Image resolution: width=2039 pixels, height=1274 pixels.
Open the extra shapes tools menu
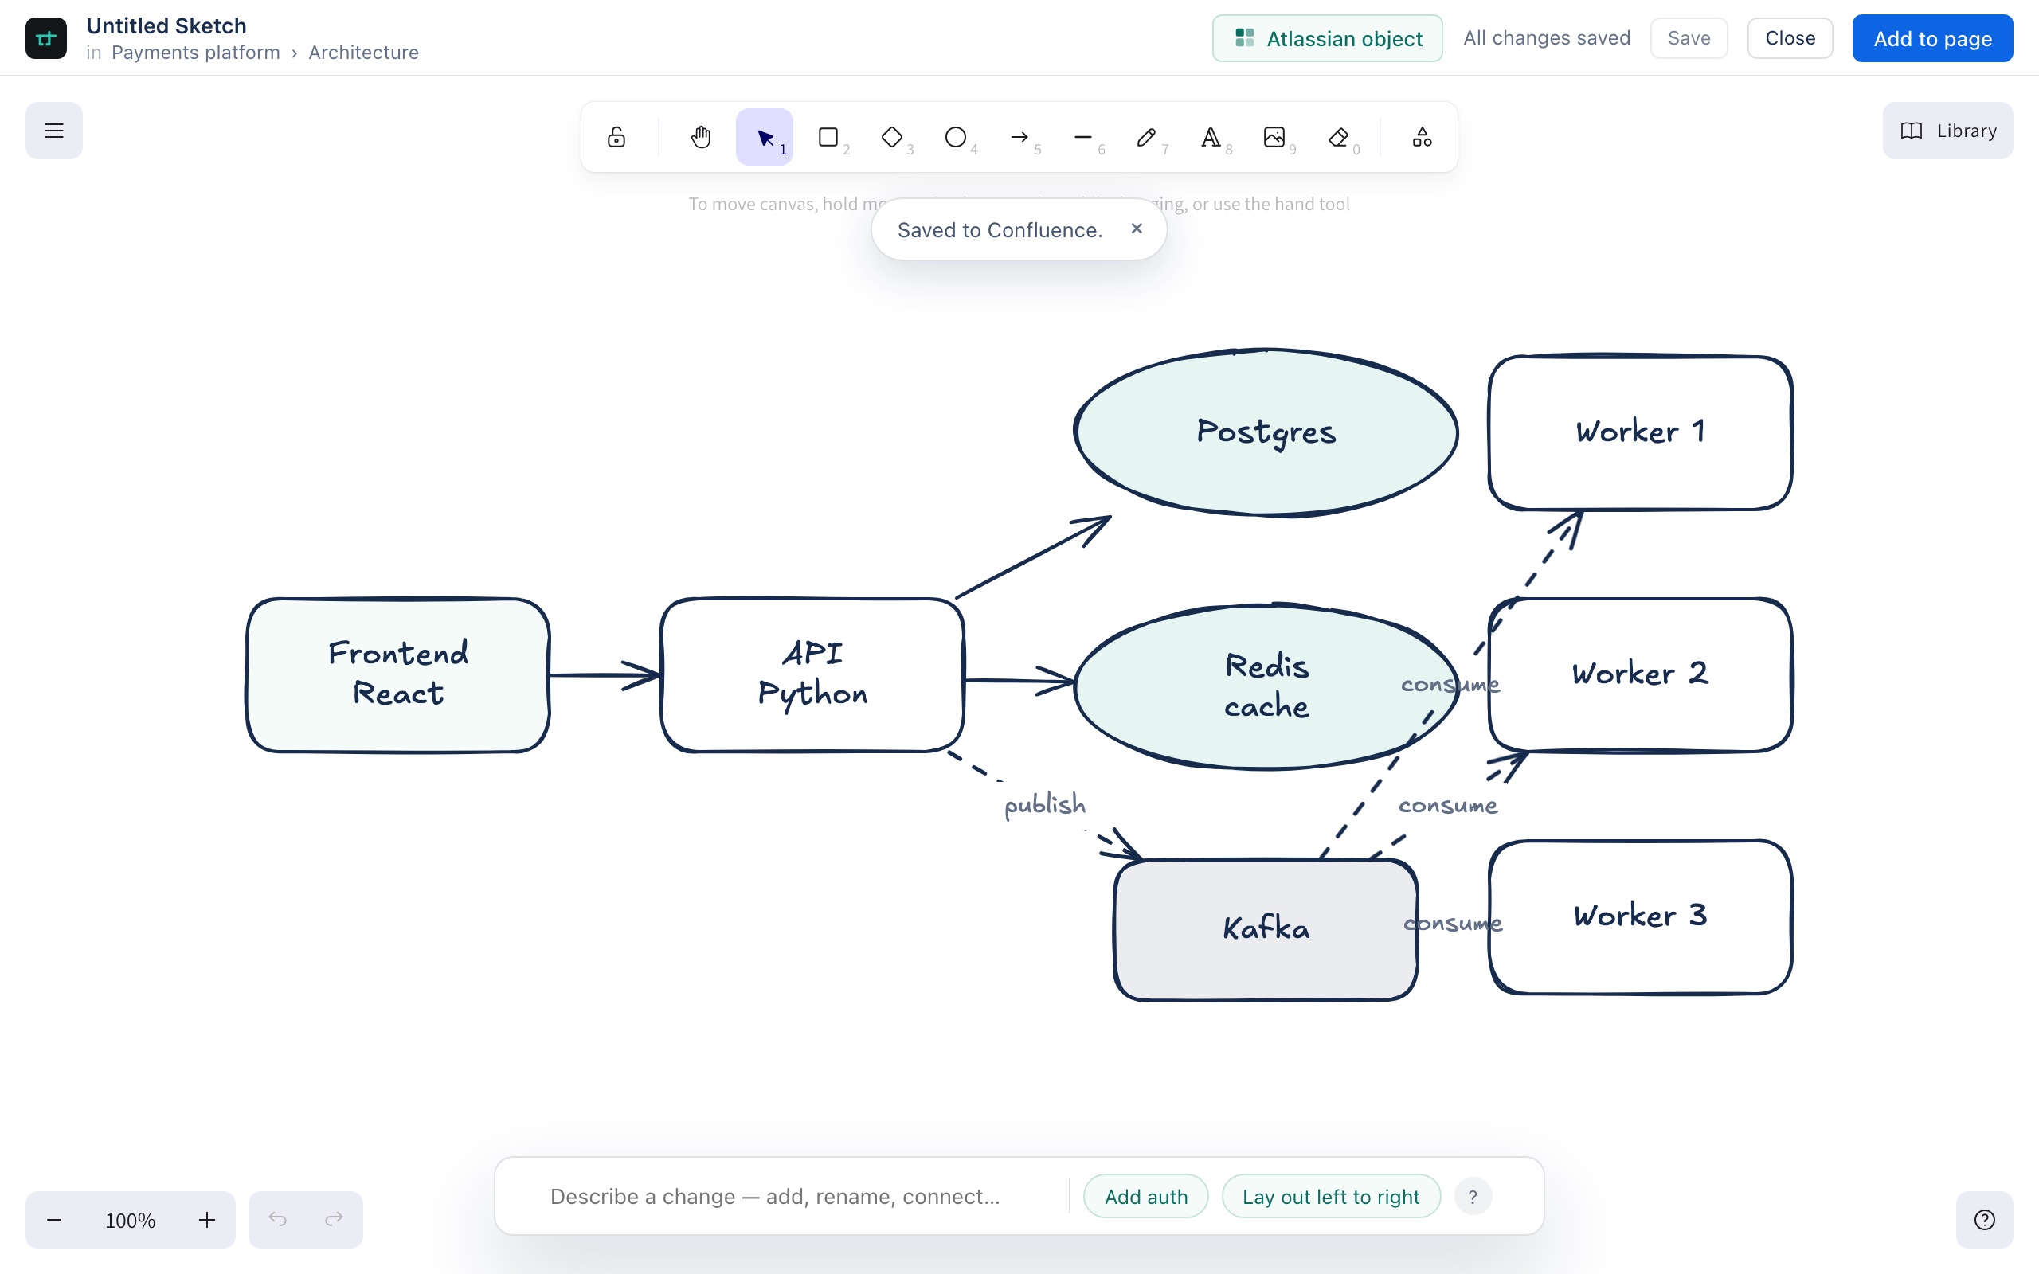[x=1423, y=136]
